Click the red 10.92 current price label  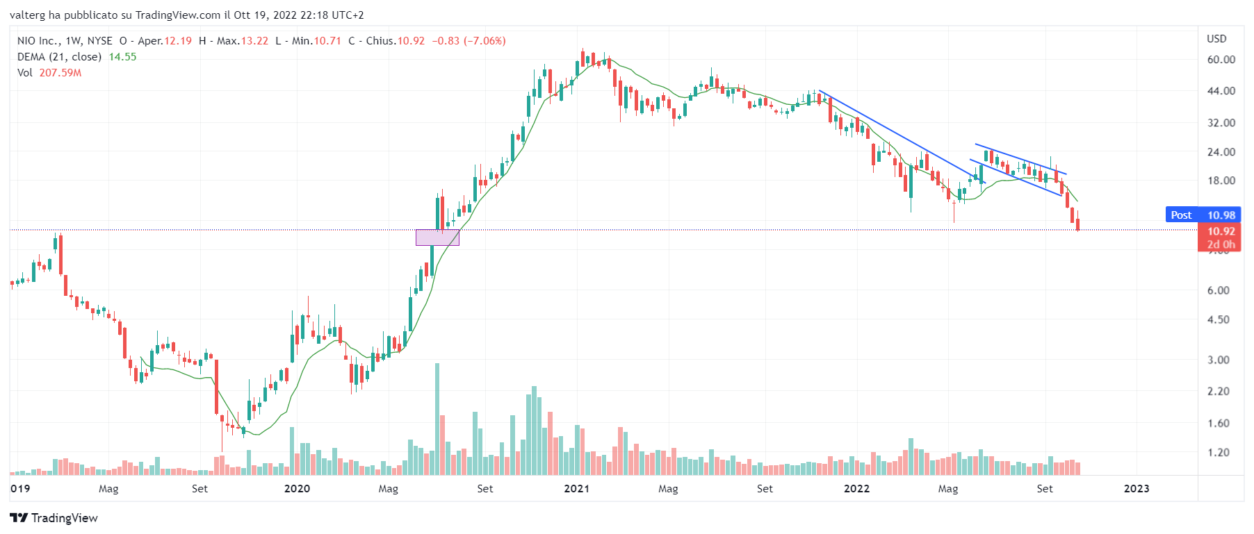coord(1221,231)
